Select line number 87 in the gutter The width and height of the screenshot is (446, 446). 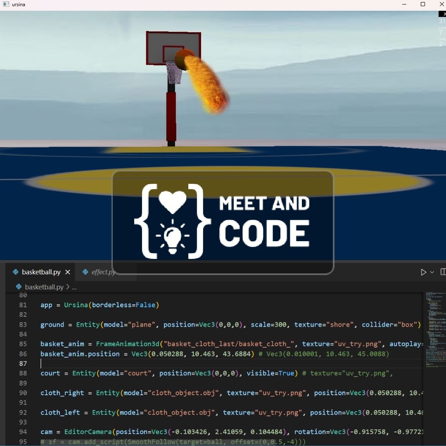(23, 363)
